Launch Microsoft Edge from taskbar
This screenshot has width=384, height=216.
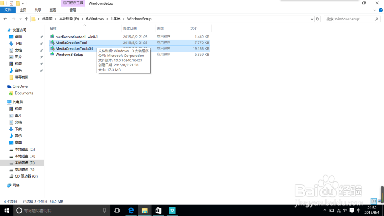tap(131, 210)
